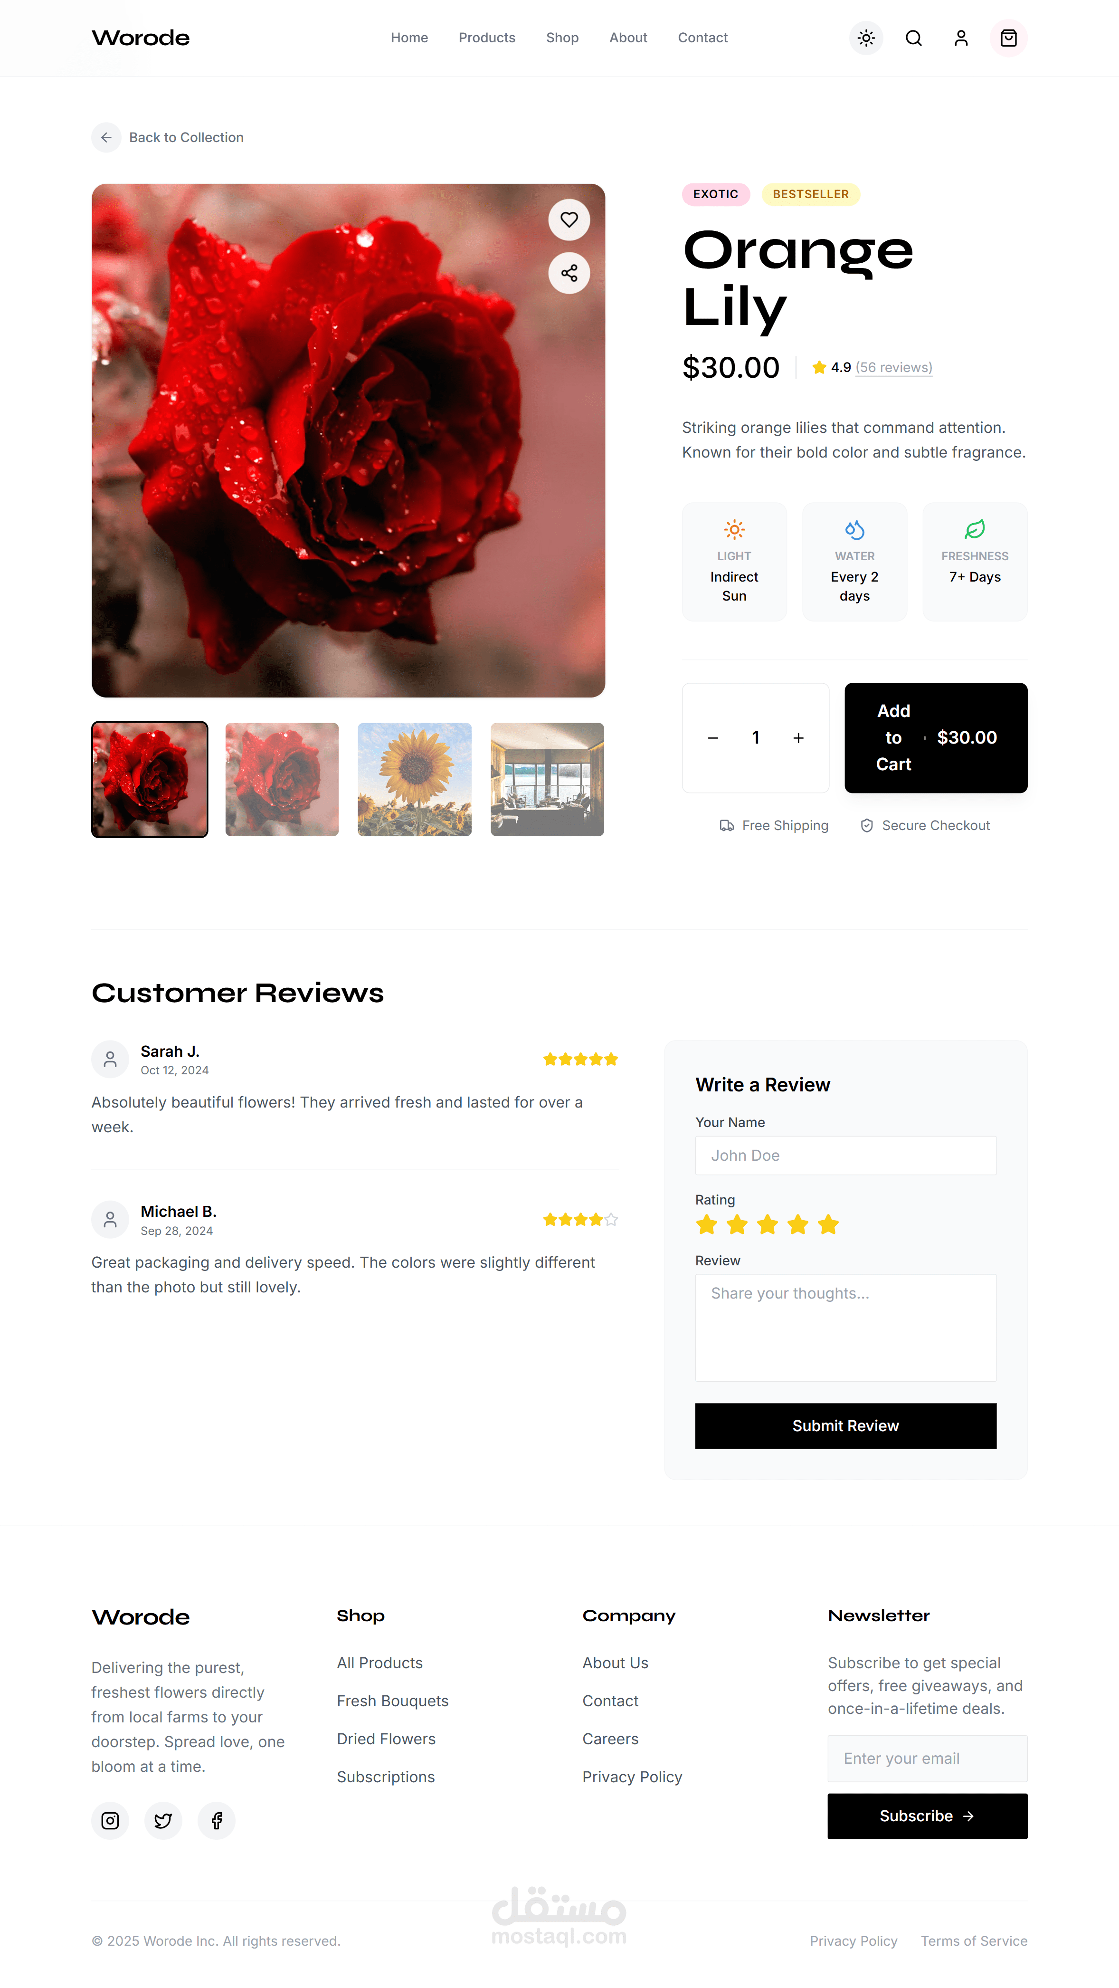Open the shopping bag cart icon

pos(1008,38)
